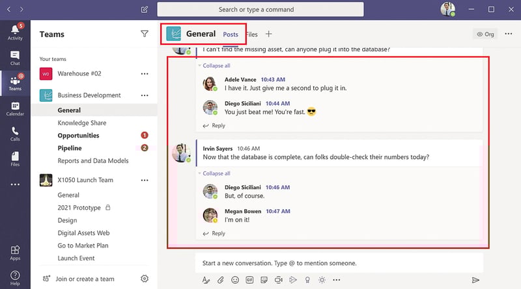Viewport: 521px width, 289px height.
Task: Reply to the Irvin Sayers thread
Action: 214,233
